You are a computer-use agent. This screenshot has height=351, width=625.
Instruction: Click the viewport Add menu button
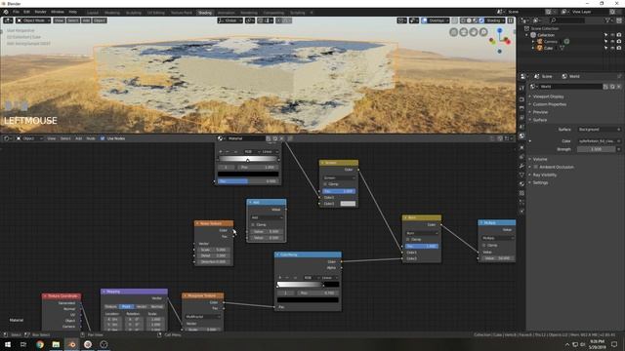coord(86,20)
